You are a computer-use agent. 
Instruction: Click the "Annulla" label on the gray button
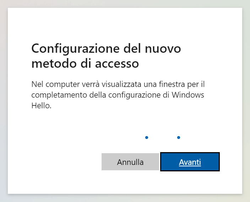click(x=130, y=162)
